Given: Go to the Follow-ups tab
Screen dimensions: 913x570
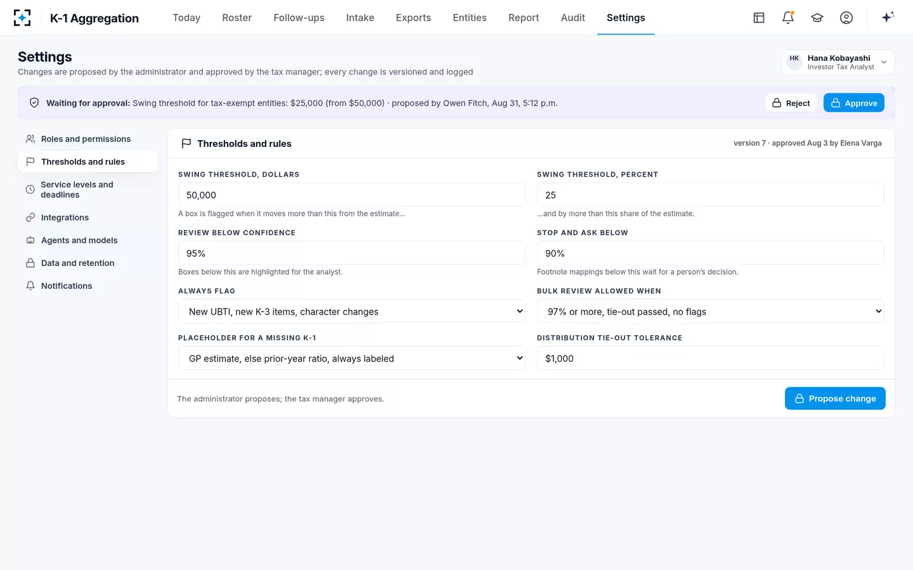Looking at the screenshot, I should pyautogui.click(x=299, y=18).
